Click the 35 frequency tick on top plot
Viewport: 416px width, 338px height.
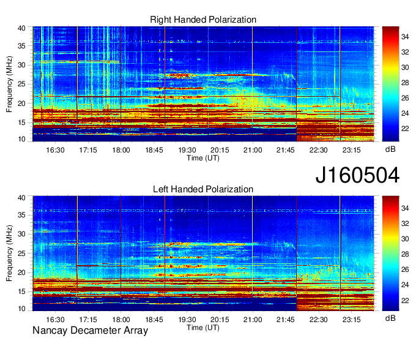click(x=21, y=46)
